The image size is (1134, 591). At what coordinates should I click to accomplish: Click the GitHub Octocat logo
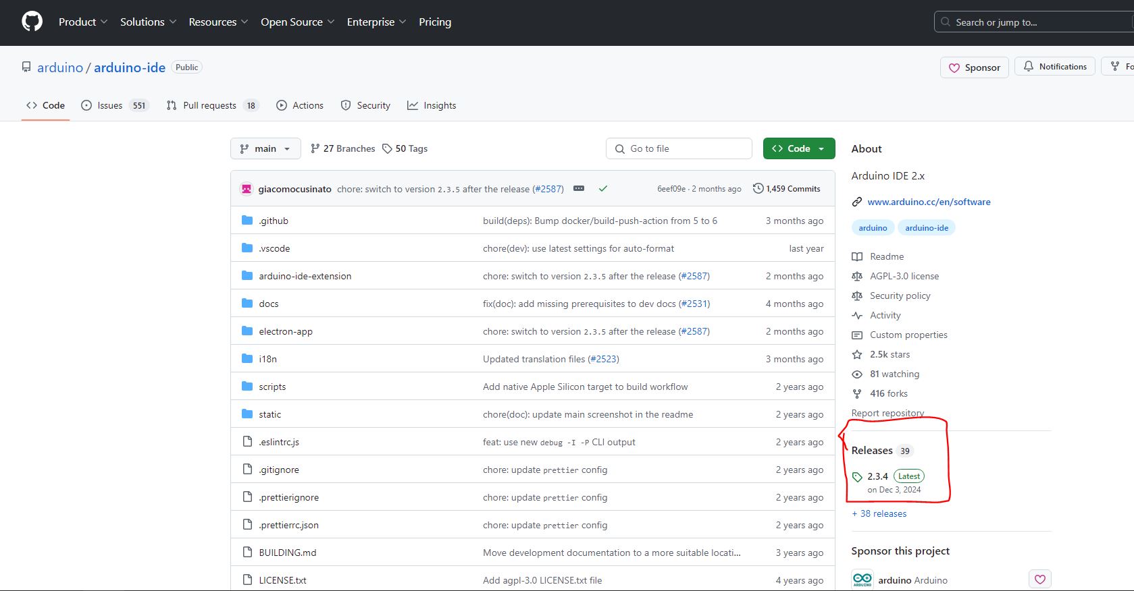(x=32, y=22)
